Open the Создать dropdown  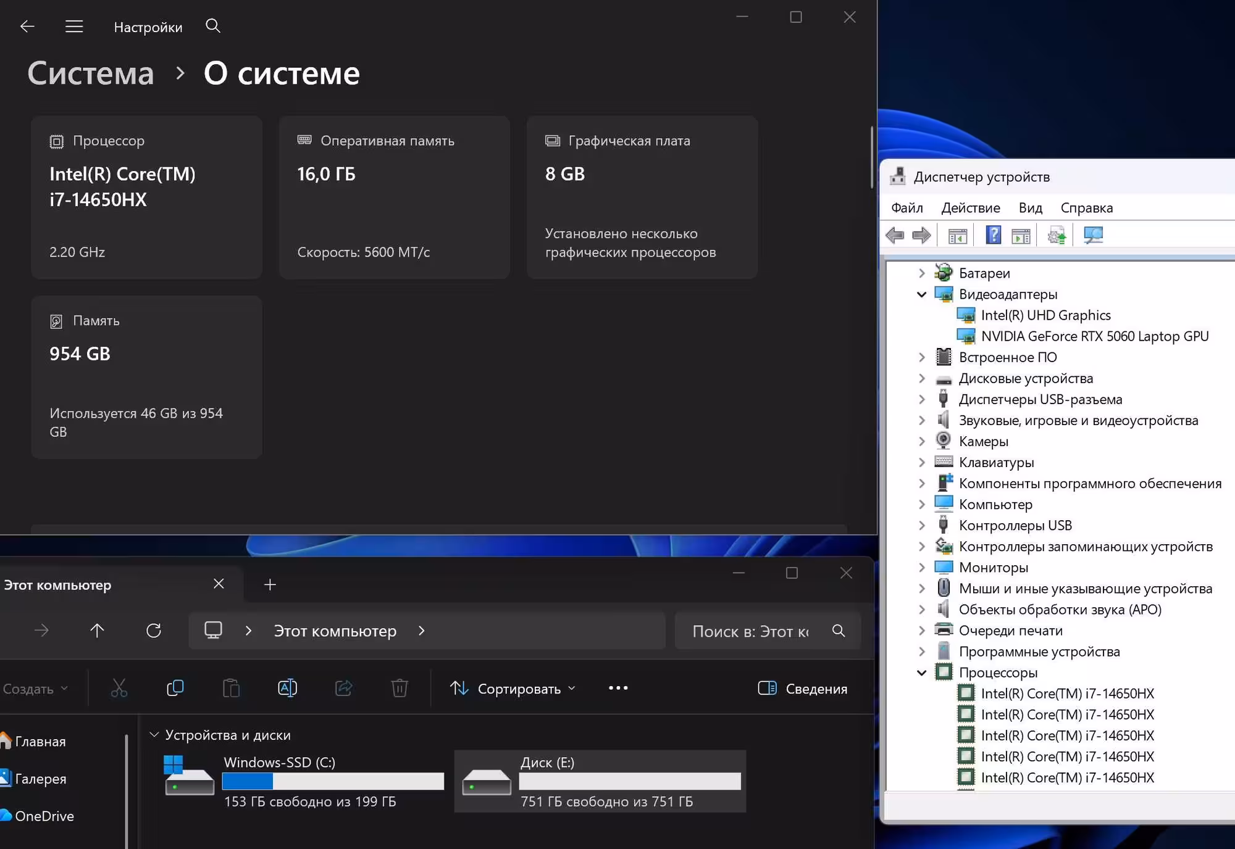tap(35, 689)
